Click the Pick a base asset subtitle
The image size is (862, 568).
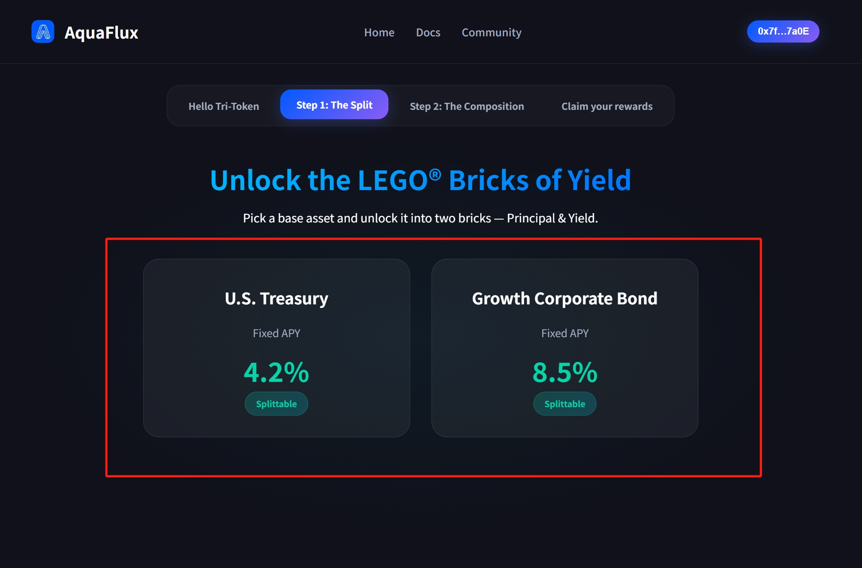(x=420, y=218)
